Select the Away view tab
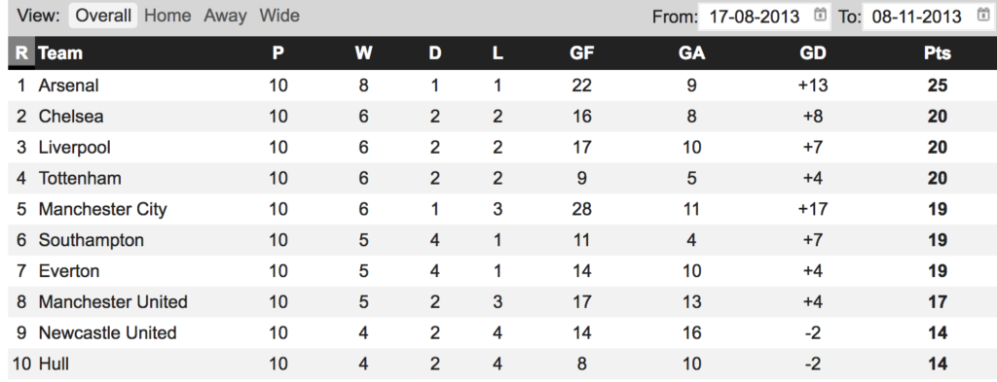Screen dimensions: 997x382 click(225, 16)
